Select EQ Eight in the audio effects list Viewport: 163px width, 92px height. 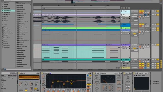click(x=21, y=16)
